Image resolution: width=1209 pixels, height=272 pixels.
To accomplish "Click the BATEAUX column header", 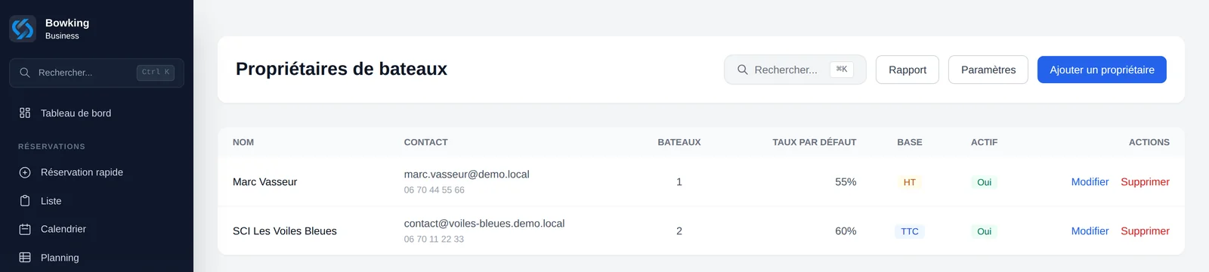I will (x=679, y=142).
